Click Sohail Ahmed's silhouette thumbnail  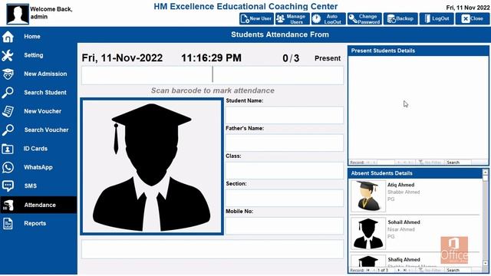coord(368,233)
